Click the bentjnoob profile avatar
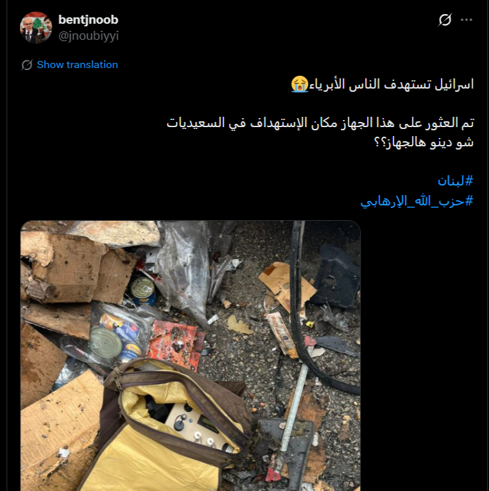489x491 pixels. pos(36,28)
